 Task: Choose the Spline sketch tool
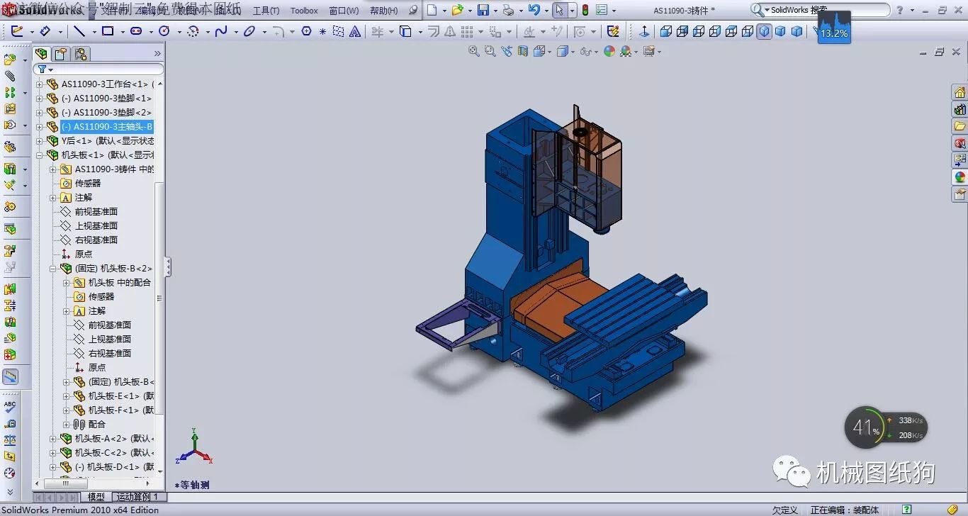coord(221,31)
